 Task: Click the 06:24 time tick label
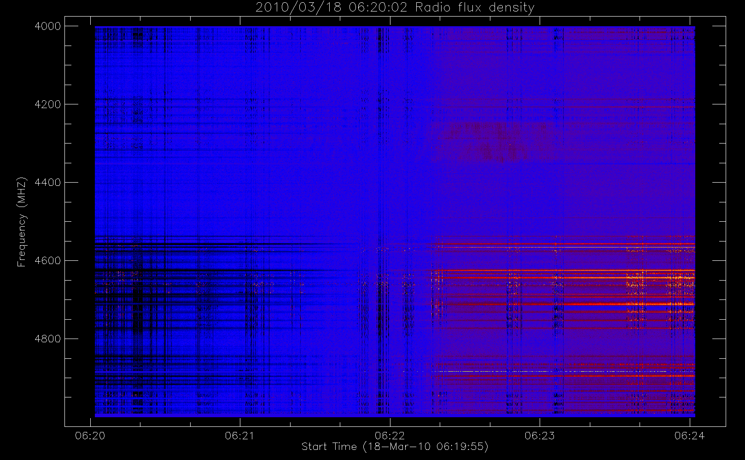[689, 436]
